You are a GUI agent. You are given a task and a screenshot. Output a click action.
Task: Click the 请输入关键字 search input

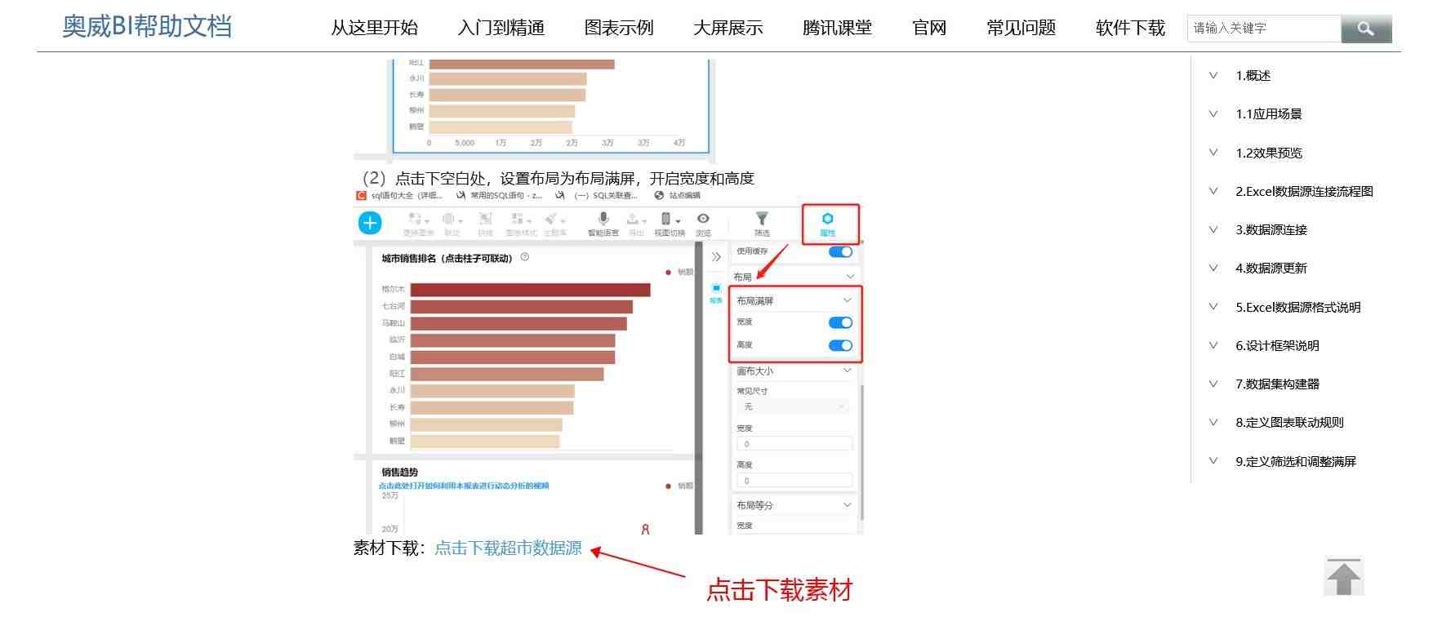tap(1264, 29)
